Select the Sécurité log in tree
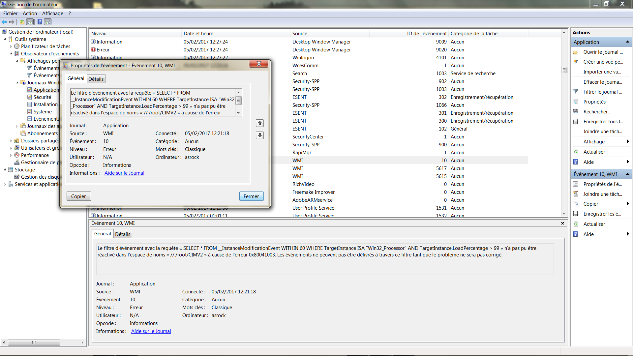Viewport: 633px width, 356px height. pyautogui.click(x=42, y=97)
